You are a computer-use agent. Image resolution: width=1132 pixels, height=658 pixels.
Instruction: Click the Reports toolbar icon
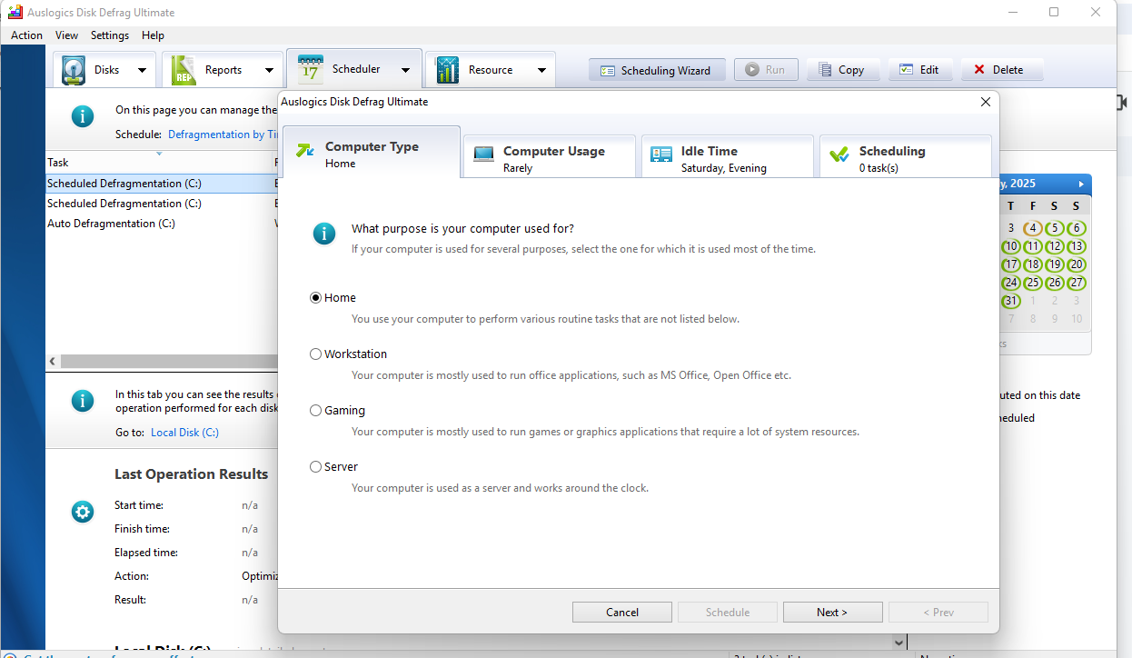[184, 70]
